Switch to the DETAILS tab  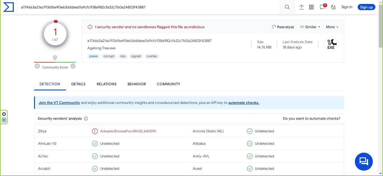78,84
